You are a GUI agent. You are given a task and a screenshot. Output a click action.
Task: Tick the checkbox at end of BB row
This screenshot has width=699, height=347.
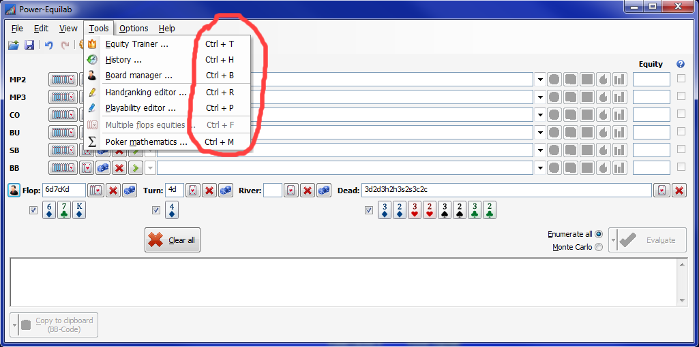pyautogui.click(x=681, y=167)
